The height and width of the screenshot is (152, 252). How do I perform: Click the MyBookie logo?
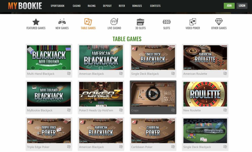tap(25, 6)
